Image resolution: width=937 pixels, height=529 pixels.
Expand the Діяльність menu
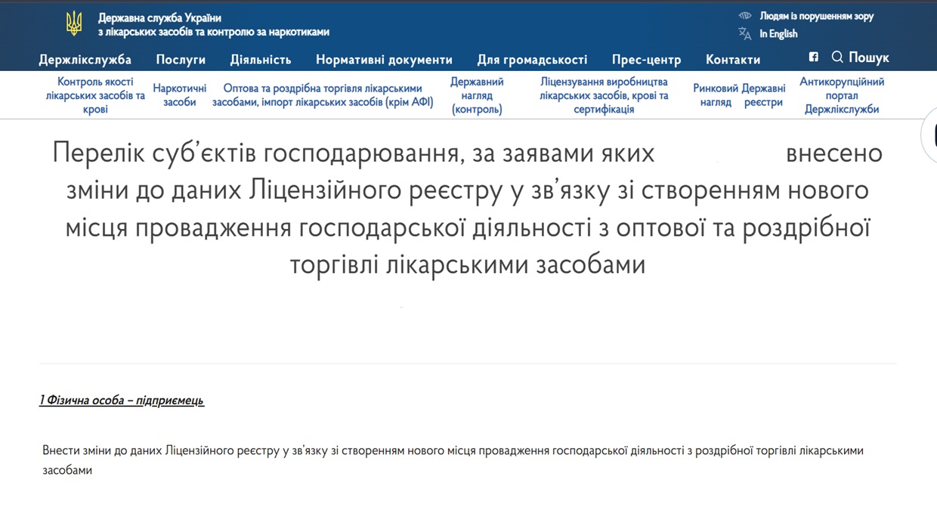click(261, 60)
